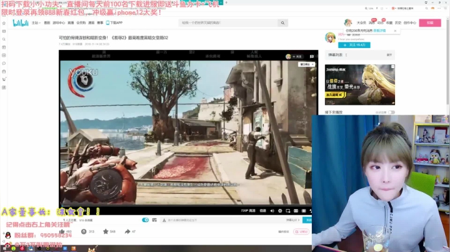The image size is (450, 252).
Task: Click the search magnifier button
Action: [282, 23]
